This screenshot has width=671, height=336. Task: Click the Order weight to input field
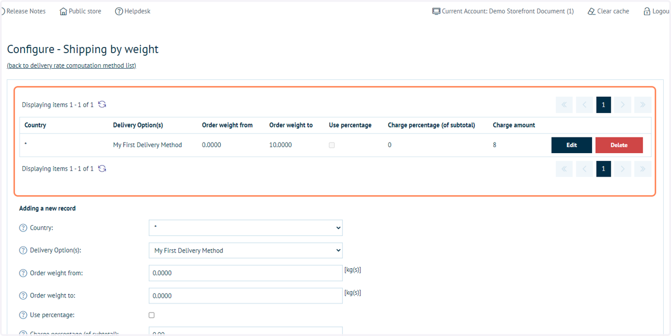point(245,295)
